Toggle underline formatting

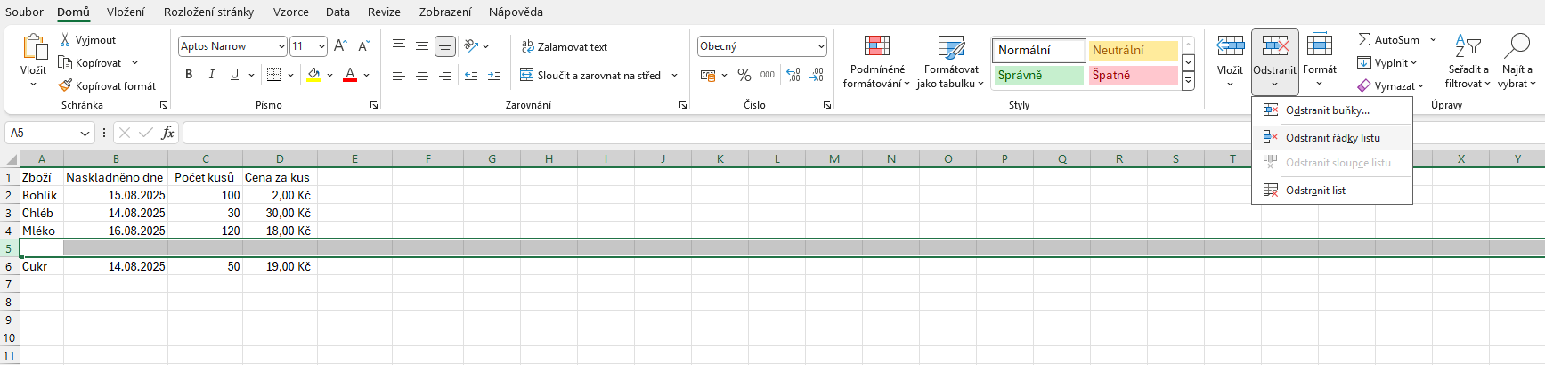coord(234,75)
